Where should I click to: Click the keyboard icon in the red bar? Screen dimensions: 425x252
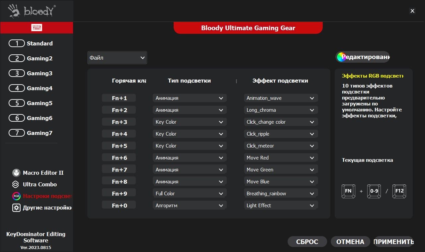click(x=37, y=28)
